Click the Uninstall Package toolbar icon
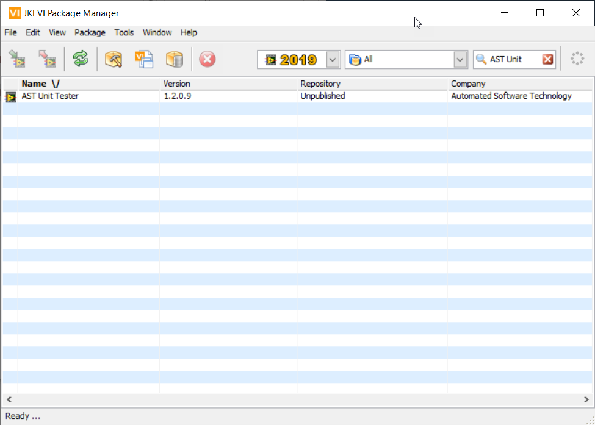The height and width of the screenshot is (425, 595). pos(47,59)
